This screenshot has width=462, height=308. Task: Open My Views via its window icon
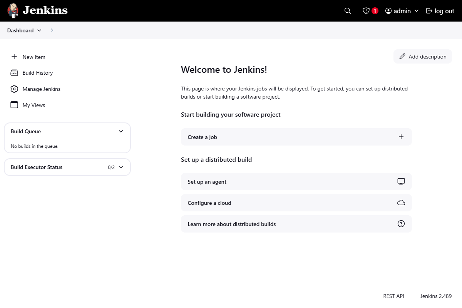click(x=14, y=105)
